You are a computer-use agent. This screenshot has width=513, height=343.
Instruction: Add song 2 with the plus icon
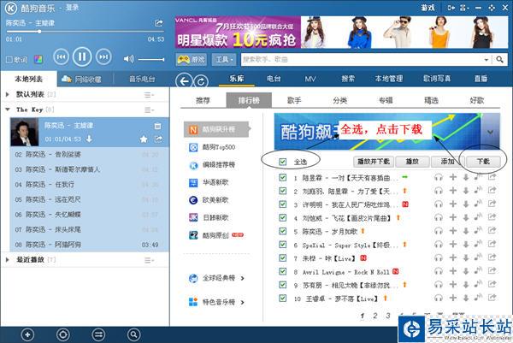pos(453,191)
